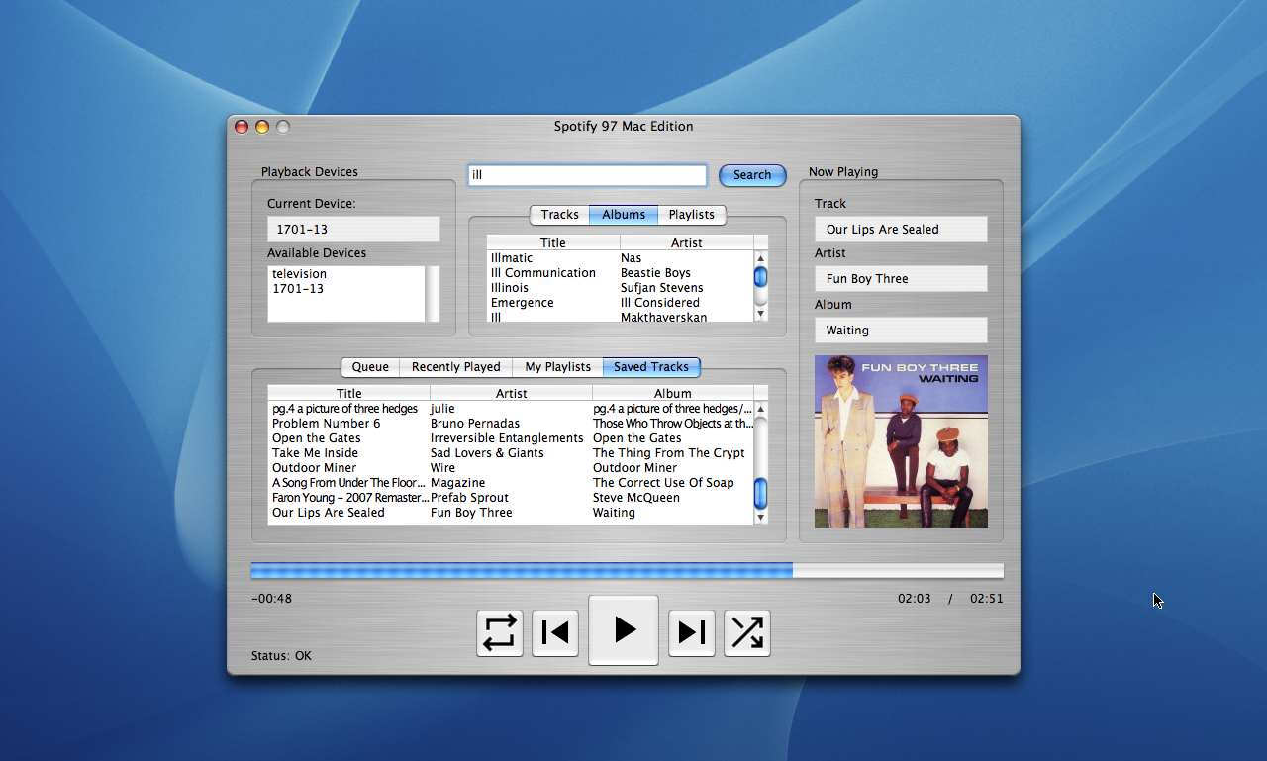
Task: Minimize the Spotify 97 window
Action: click(262, 127)
